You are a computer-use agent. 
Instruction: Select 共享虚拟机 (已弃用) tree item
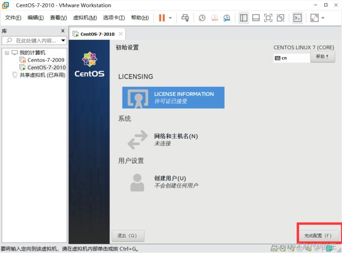(x=42, y=75)
